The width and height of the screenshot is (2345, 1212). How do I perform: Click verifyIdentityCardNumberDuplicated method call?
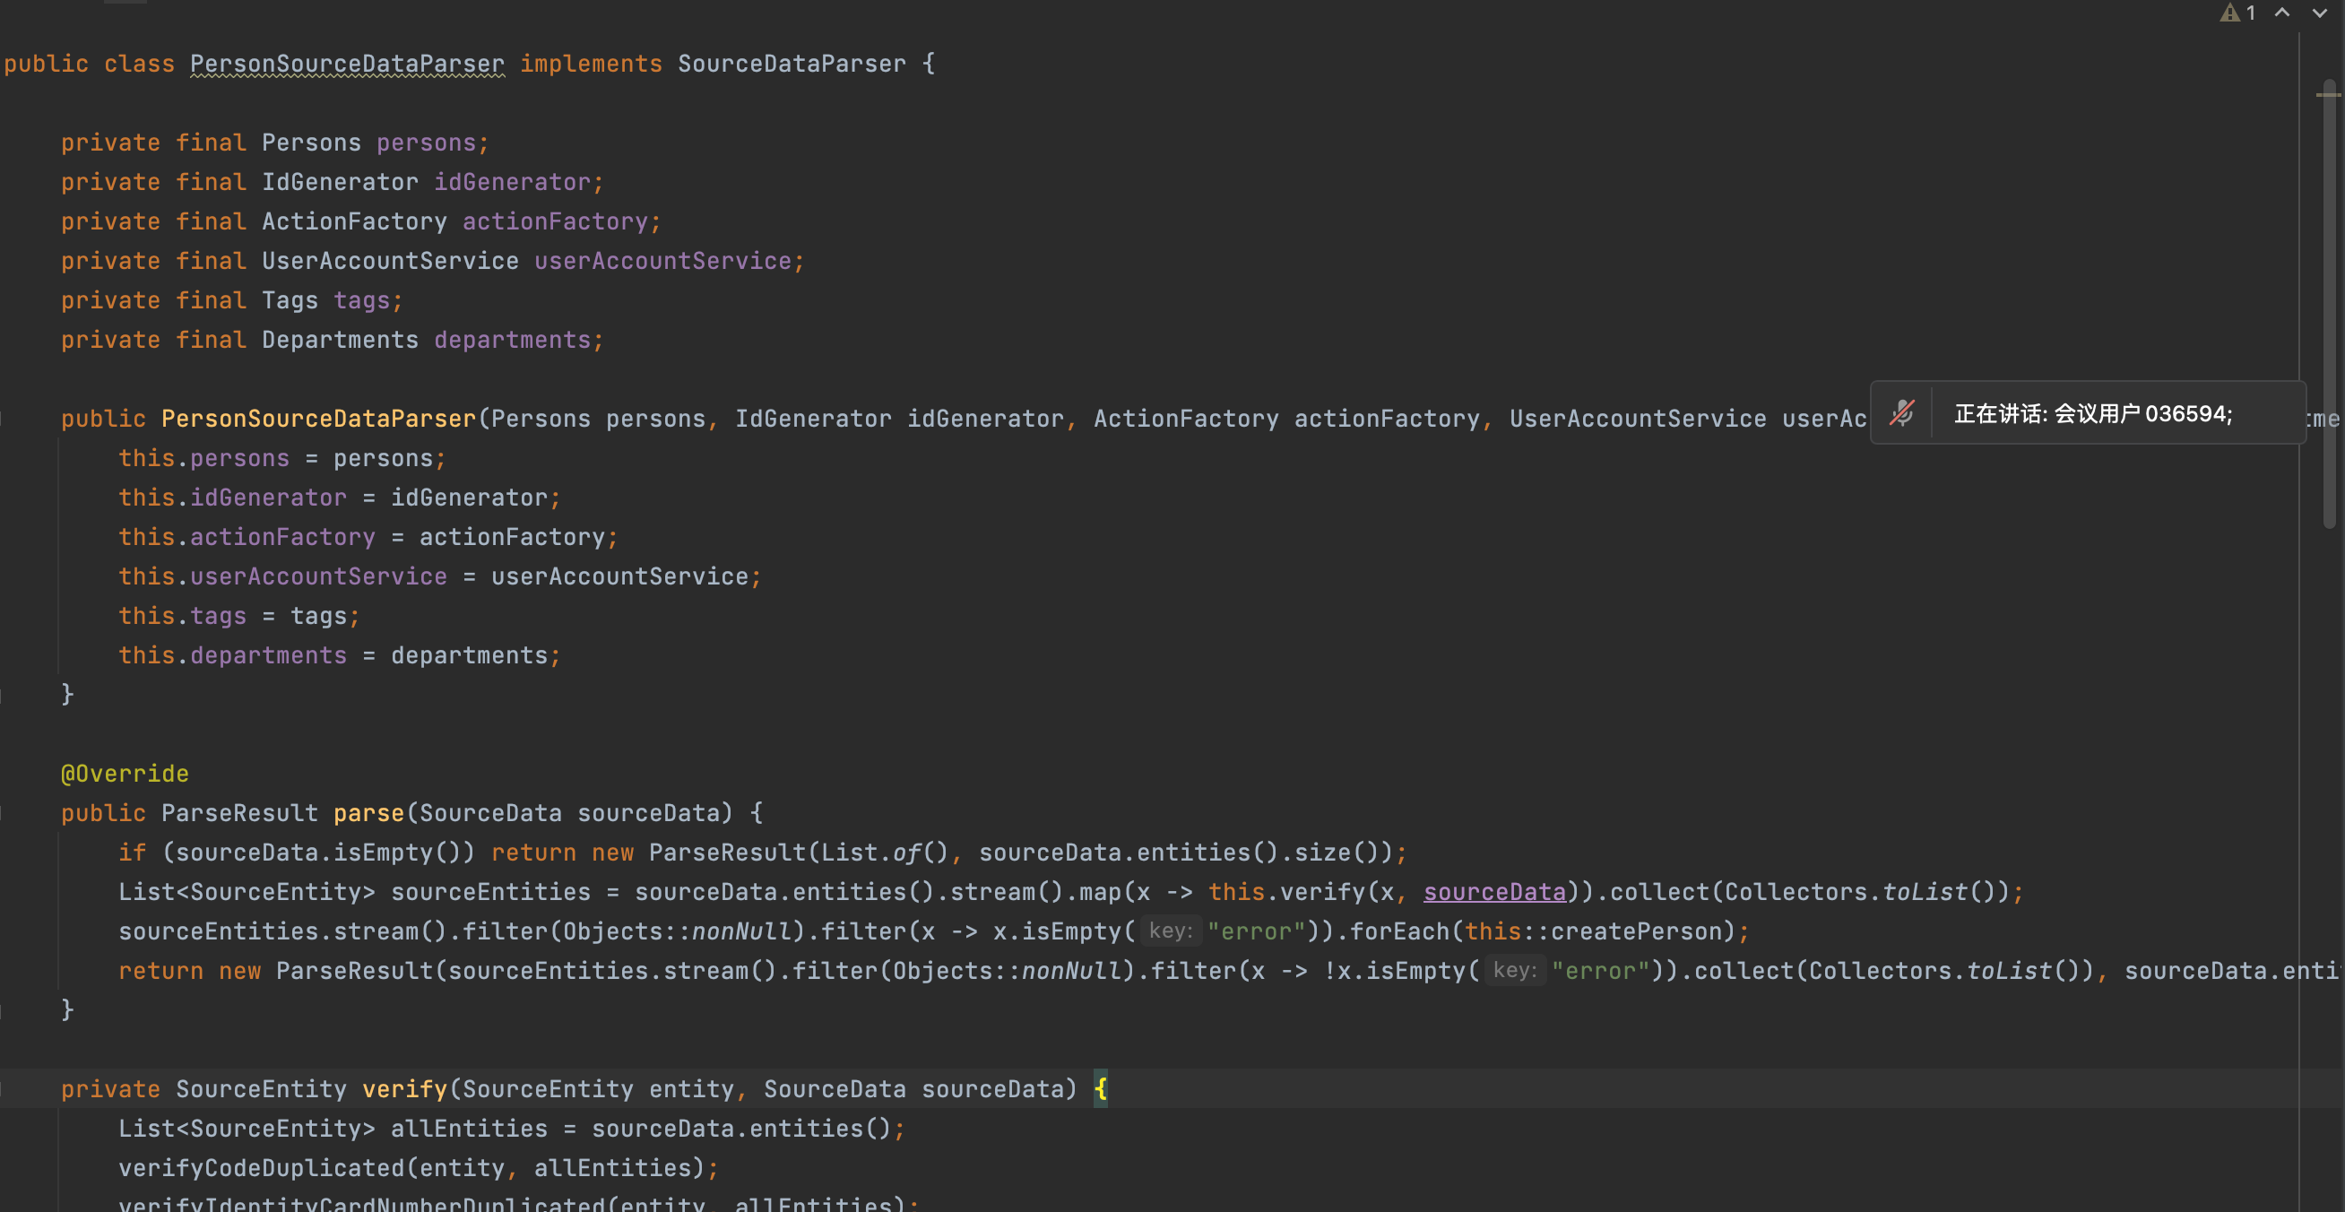361,1204
